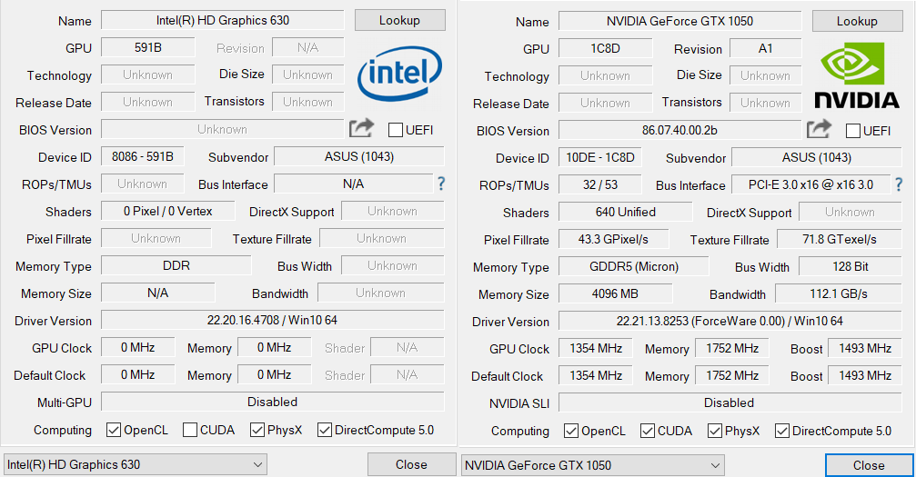Click the BIOS share icon in NVIDIA panel
916x477 pixels.
[x=819, y=130]
